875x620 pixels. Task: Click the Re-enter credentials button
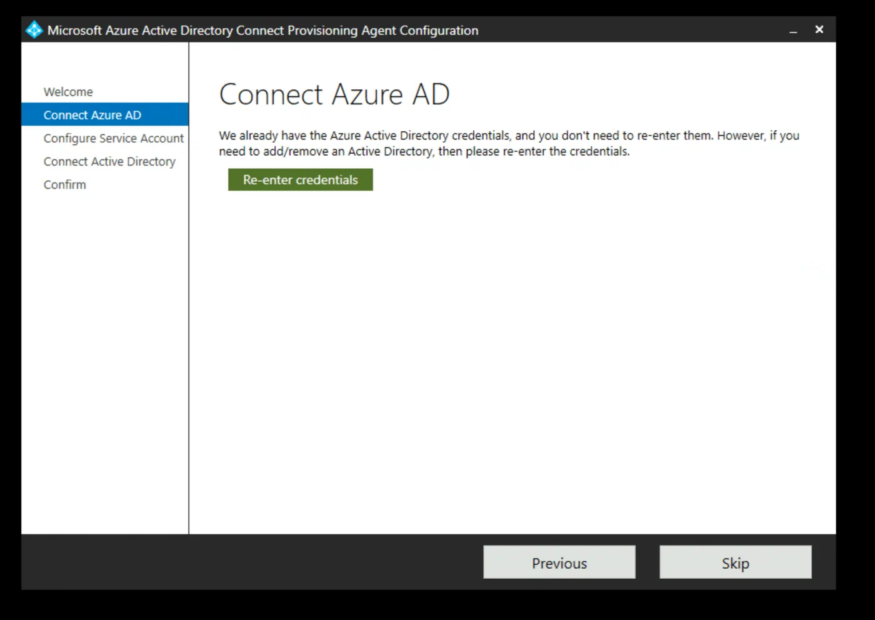[301, 180]
